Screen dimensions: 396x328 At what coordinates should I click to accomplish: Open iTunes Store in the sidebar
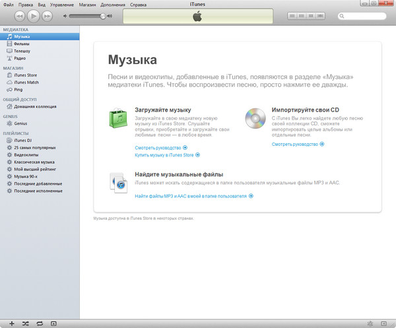pyautogui.click(x=40, y=75)
